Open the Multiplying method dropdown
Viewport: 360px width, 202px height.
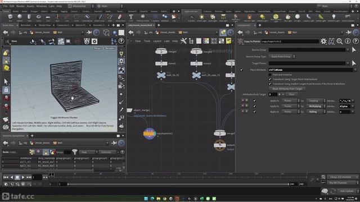[316, 106]
